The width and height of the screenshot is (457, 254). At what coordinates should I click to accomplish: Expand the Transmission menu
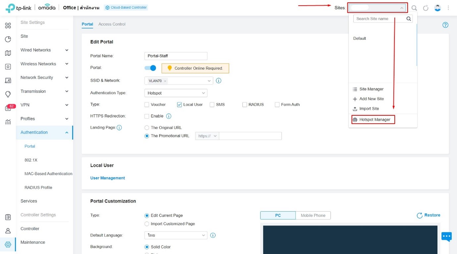pos(44,91)
